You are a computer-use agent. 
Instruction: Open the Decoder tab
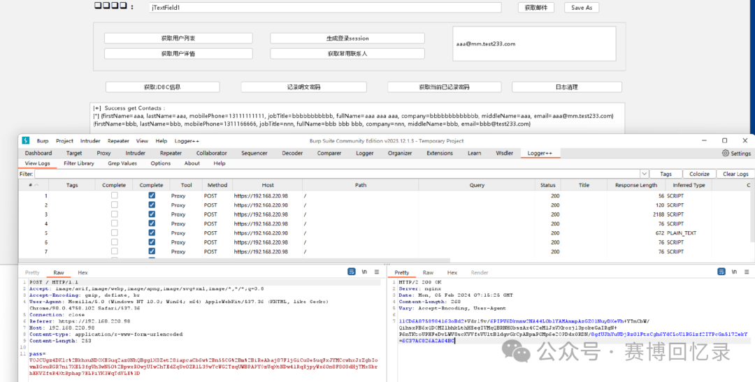pyautogui.click(x=292, y=153)
